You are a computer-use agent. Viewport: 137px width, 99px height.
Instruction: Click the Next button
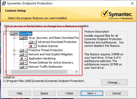pyautogui.click(x=92, y=93)
